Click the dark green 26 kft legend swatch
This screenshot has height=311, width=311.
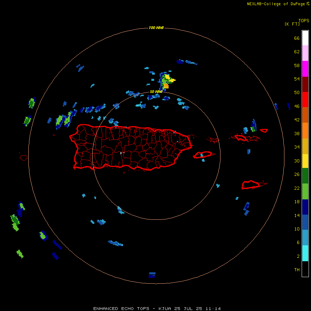pos(305,176)
